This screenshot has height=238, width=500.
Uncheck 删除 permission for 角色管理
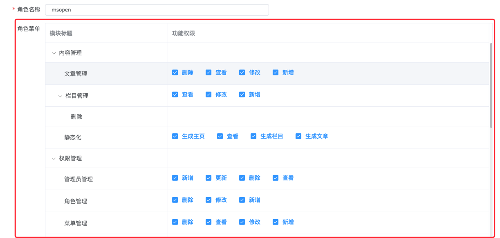tap(175, 200)
